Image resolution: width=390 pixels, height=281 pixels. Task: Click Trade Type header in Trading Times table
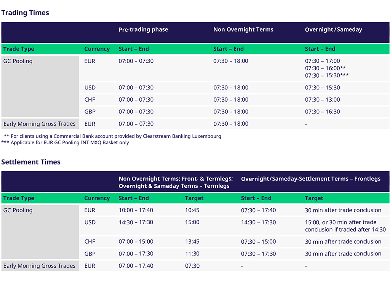click(x=19, y=49)
